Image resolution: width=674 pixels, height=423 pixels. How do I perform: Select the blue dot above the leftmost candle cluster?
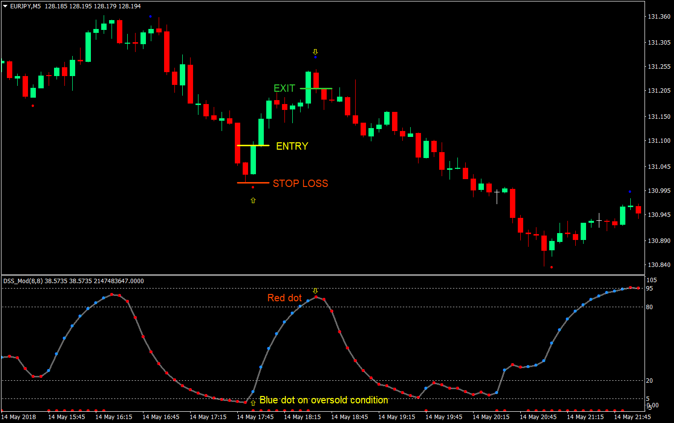click(151, 16)
